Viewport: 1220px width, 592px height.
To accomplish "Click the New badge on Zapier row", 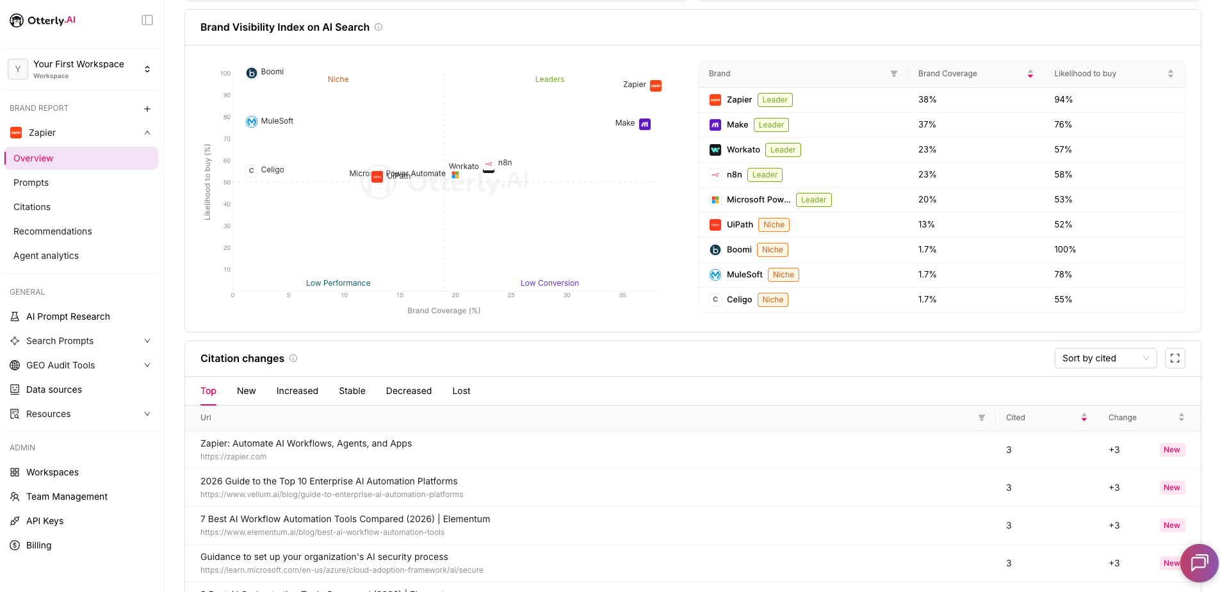I will click(x=1172, y=450).
